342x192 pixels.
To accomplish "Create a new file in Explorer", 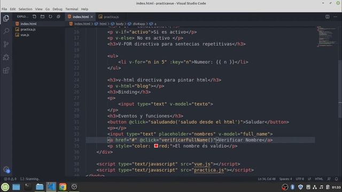I will click(34, 17).
